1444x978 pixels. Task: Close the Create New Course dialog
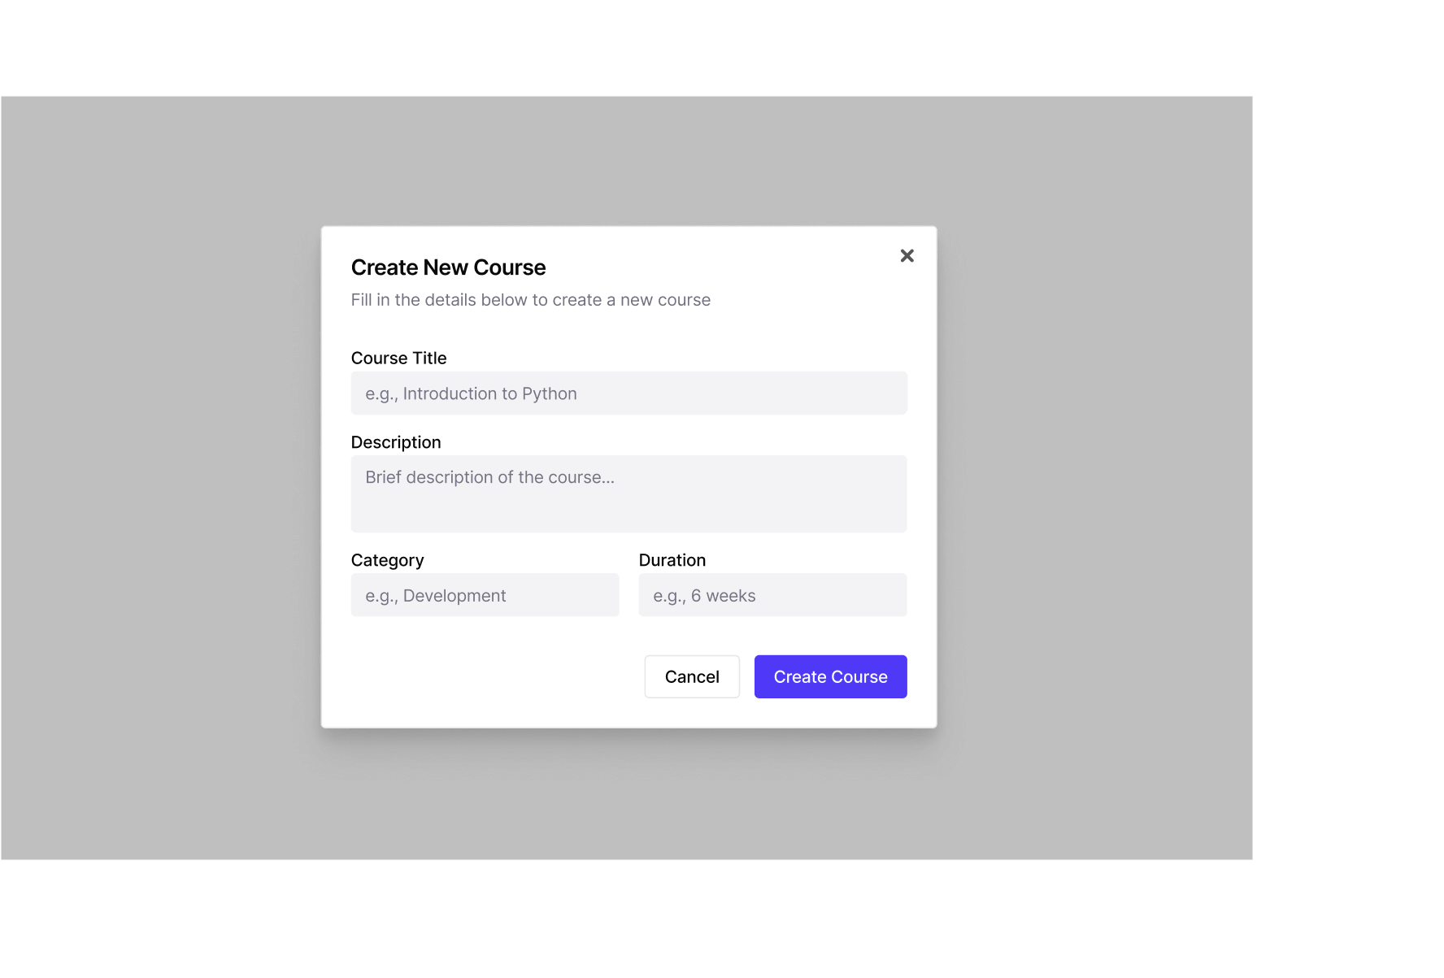coord(907,256)
